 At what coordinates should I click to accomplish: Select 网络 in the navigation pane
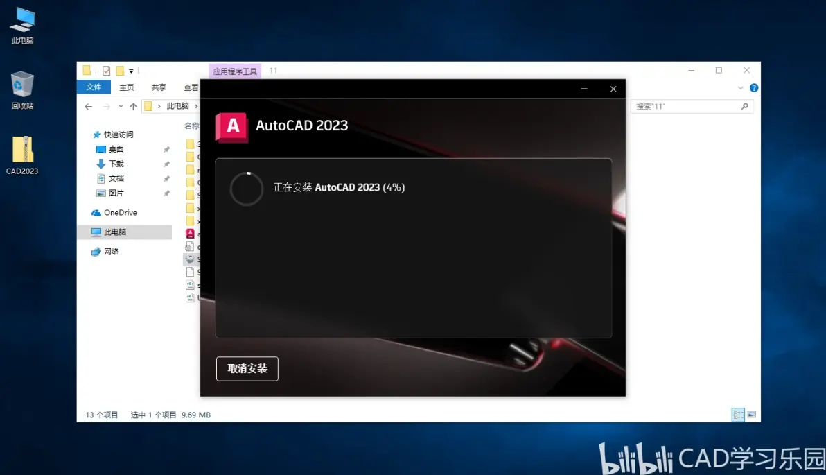pyautogui.click(x=105, y=252)
